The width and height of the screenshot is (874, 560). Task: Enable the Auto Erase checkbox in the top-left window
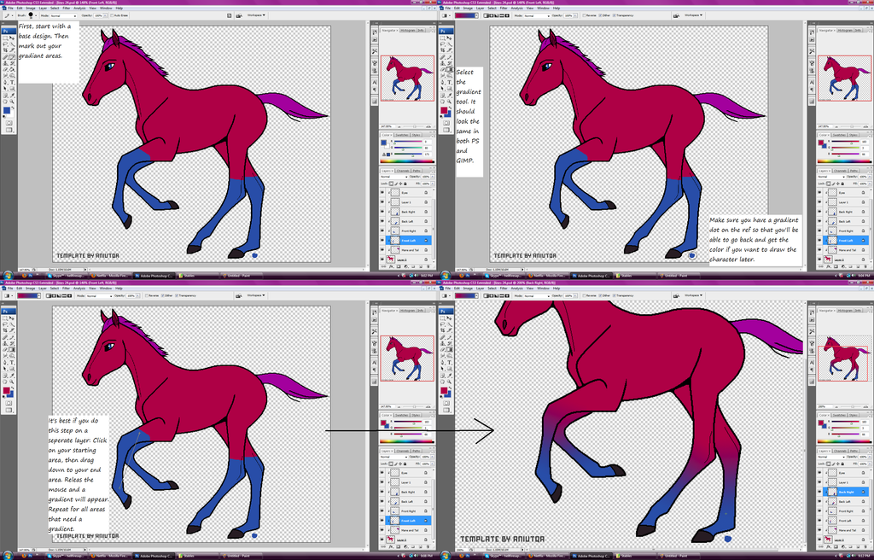pos(112,15)
